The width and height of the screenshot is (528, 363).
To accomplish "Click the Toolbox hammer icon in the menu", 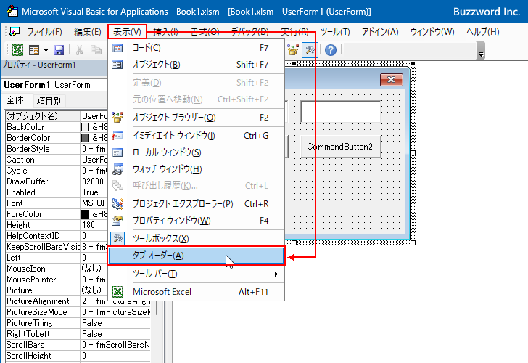I will pyautogui.click(x=117, y=239).
